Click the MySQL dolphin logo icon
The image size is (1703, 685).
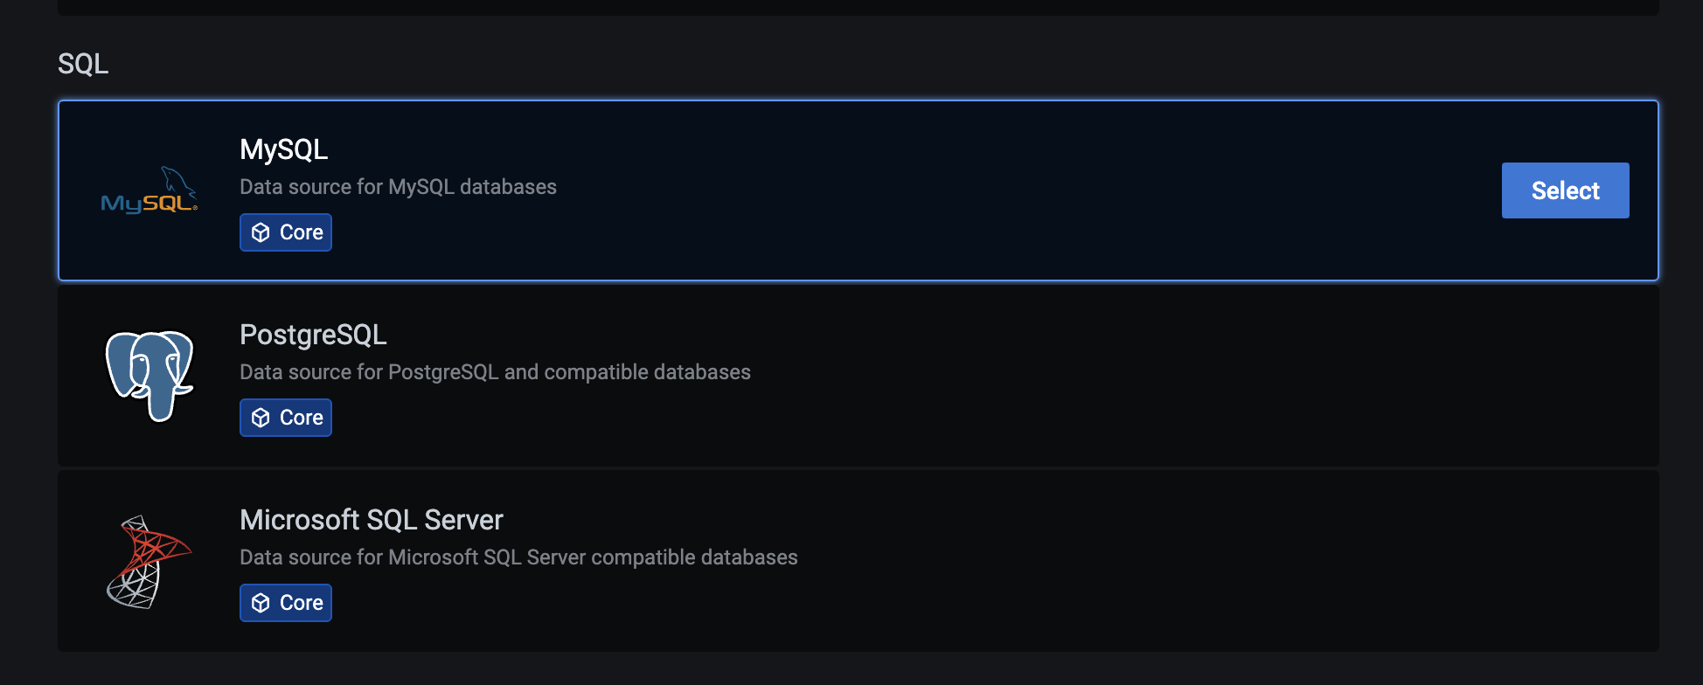pyautogui.click(x=149, y=190)
